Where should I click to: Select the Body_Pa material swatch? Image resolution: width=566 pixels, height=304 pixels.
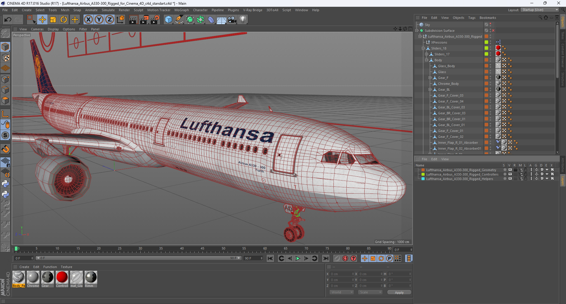pos(19,279)
